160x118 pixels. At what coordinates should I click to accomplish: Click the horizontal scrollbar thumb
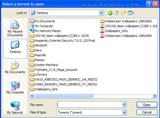click(x=64, y=96)
